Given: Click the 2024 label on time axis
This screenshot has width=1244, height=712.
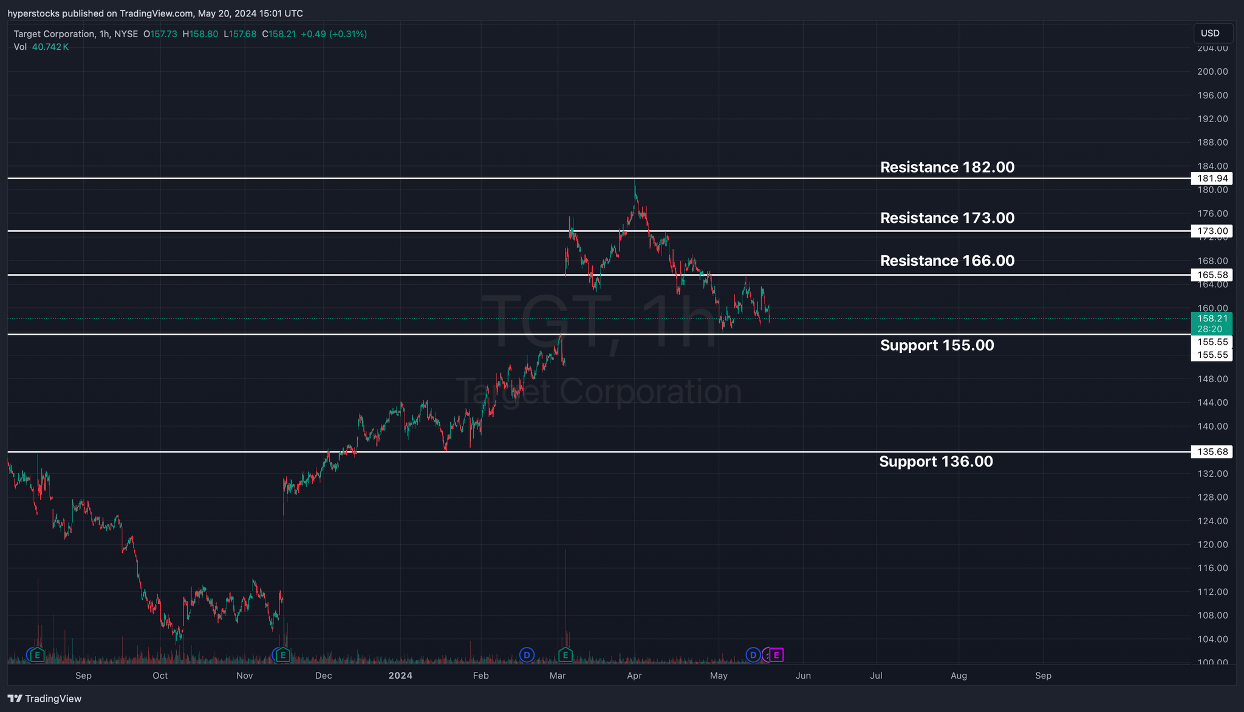Looking at the screenshot, I should click(x=400, y=676).
